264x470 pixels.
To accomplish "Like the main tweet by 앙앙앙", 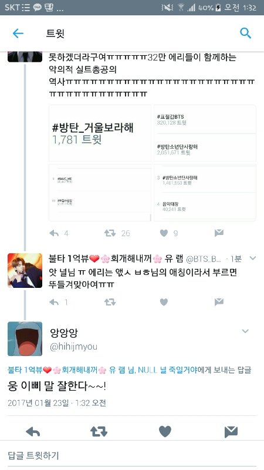I will click(165, 432).
